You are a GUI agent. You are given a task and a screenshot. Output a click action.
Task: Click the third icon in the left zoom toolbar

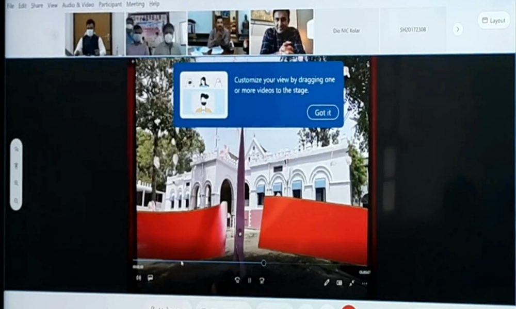tap(16, 183)
